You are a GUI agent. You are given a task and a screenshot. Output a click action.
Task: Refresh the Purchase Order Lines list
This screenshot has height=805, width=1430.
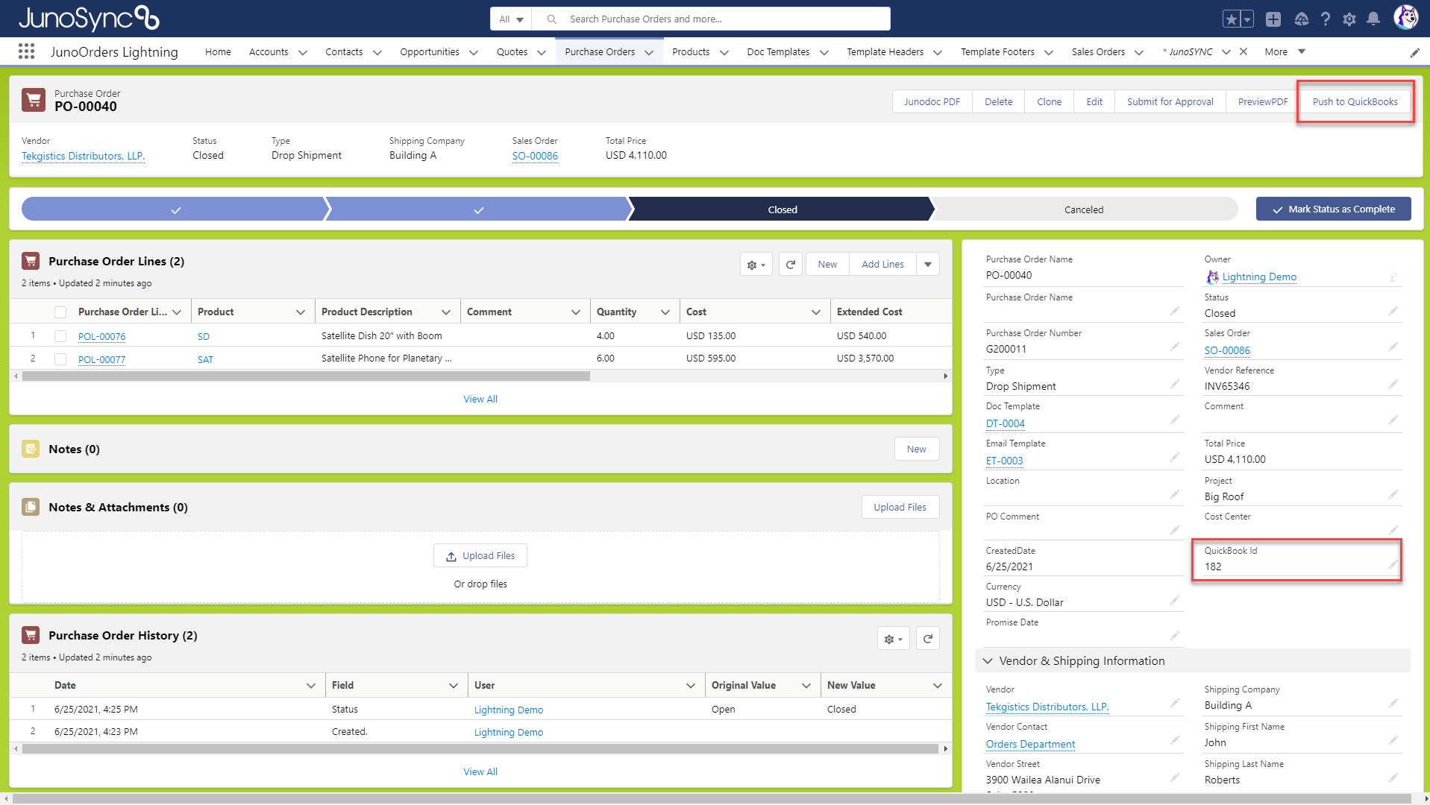pos(790,264)
